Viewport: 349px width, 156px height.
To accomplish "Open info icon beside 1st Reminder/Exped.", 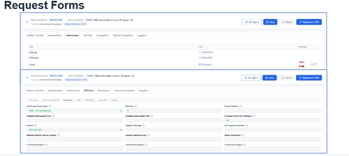I will (x=46, y=145).
